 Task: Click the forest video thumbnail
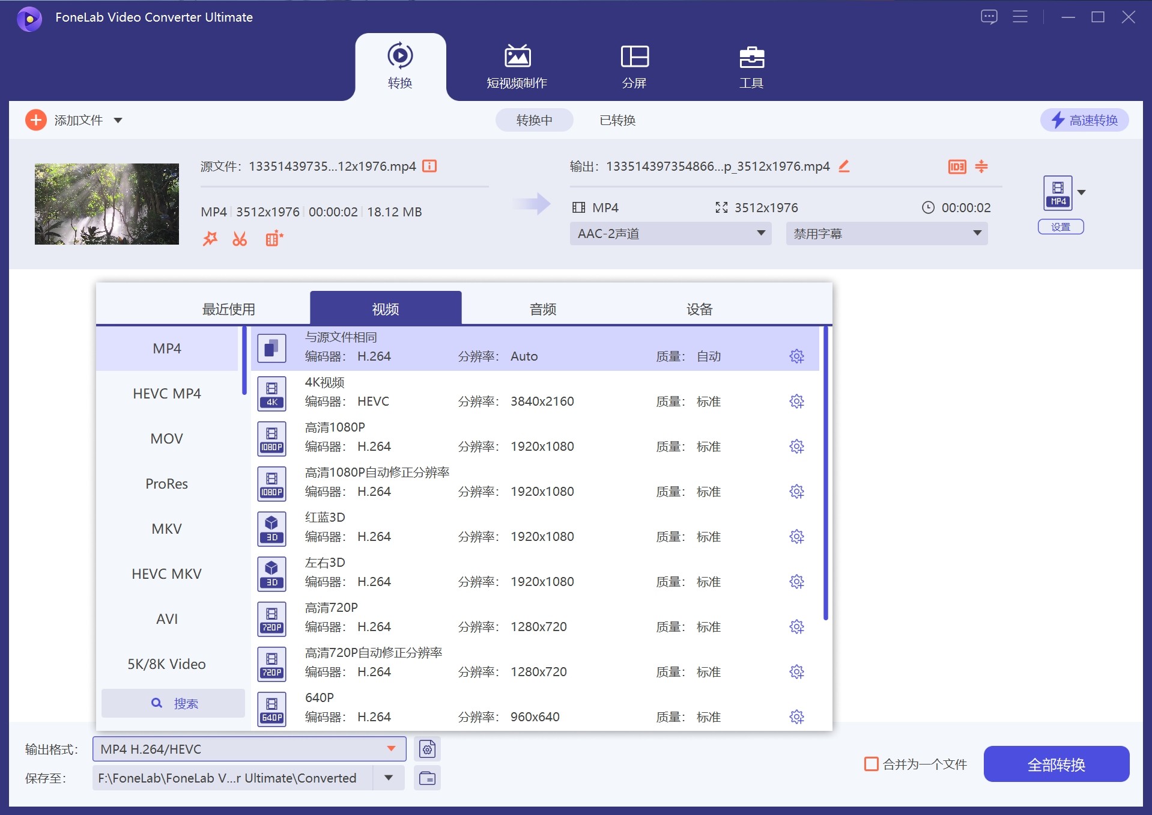[107, 204]
